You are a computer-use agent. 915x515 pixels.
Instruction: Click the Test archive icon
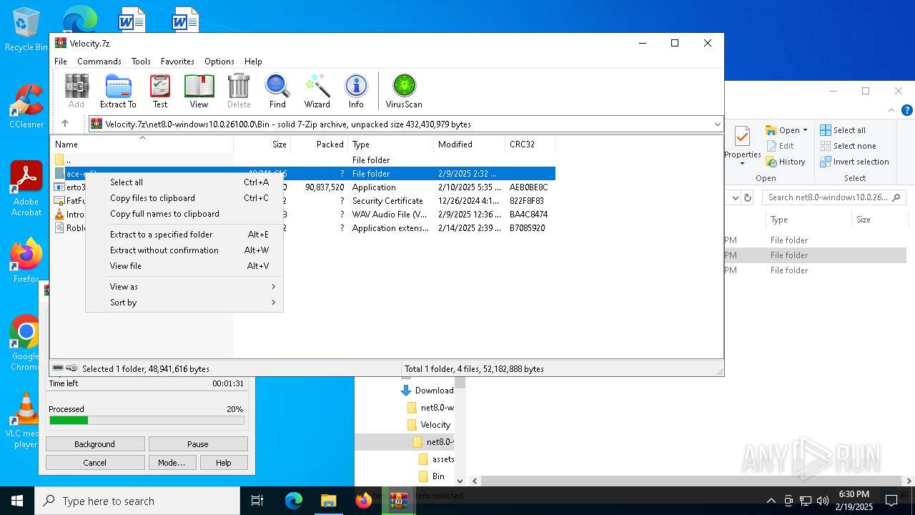point(160,91)
